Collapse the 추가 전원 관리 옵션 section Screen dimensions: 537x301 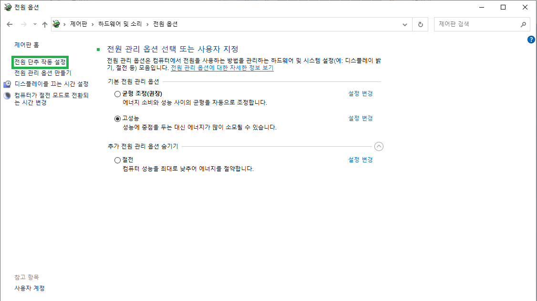379,147
